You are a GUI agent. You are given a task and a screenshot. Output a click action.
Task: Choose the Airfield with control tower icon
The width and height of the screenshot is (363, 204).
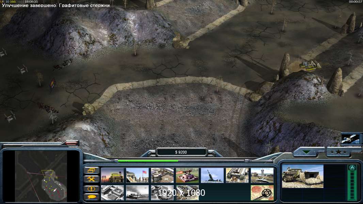coord(262,175)
